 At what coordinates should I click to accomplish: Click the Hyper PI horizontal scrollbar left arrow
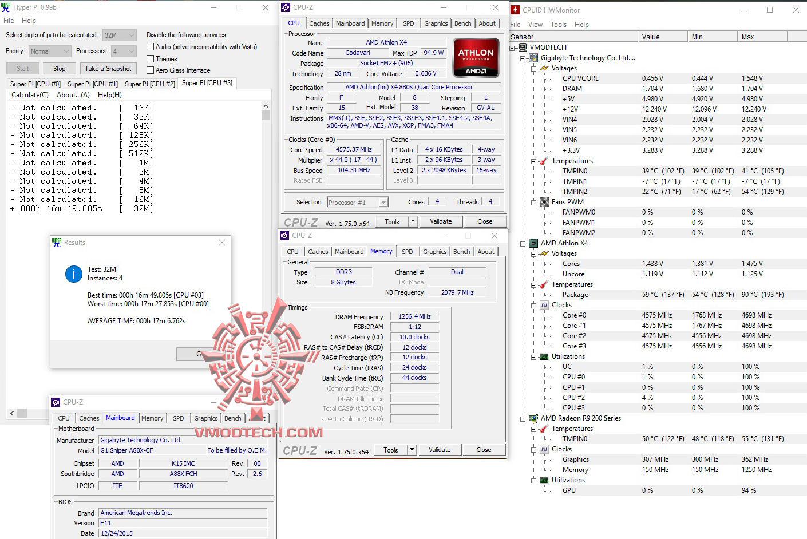tap(12, 413)
